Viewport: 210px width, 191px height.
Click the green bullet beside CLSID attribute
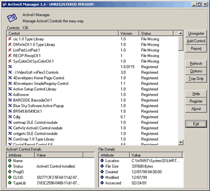(9, 177)
